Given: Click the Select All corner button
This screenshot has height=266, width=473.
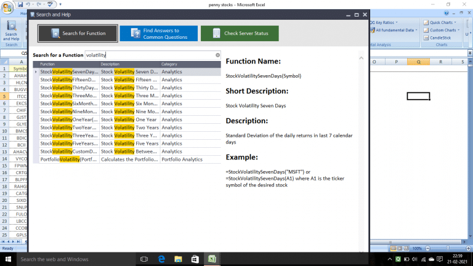Looking at the screenshot, I should pos(4,62).
